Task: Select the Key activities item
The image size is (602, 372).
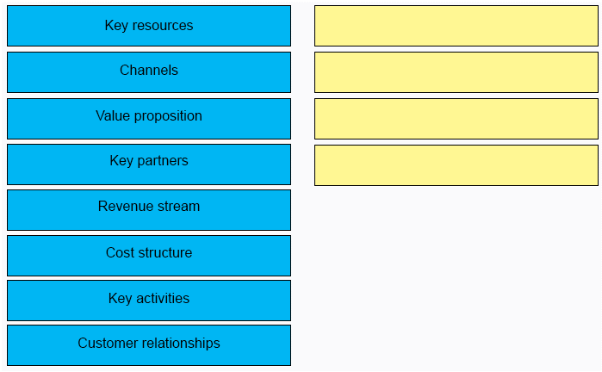Action: point(149,300)
